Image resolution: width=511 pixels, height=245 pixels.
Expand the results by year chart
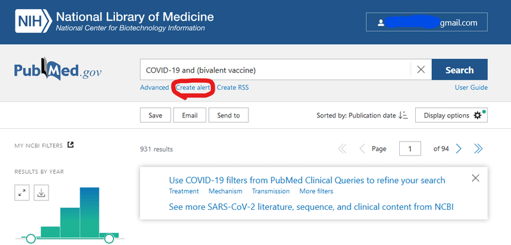click(x=22, y=193)
